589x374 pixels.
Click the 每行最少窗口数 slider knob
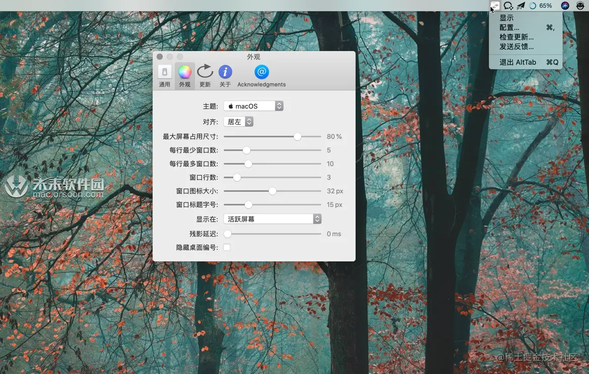(x=246, y=150)
